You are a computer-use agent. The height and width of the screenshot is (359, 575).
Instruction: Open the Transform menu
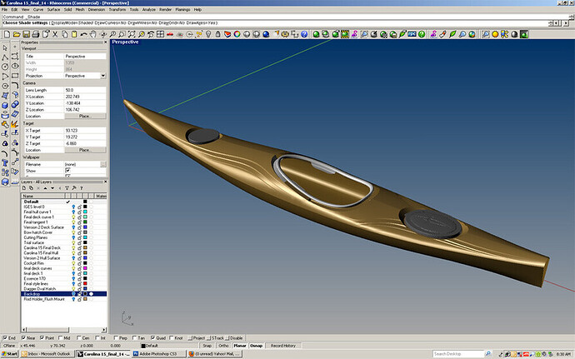pyautogui.click(x=117, y=9)
